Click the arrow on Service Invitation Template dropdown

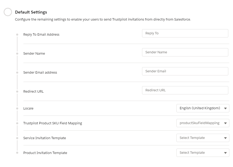(226, 138)
